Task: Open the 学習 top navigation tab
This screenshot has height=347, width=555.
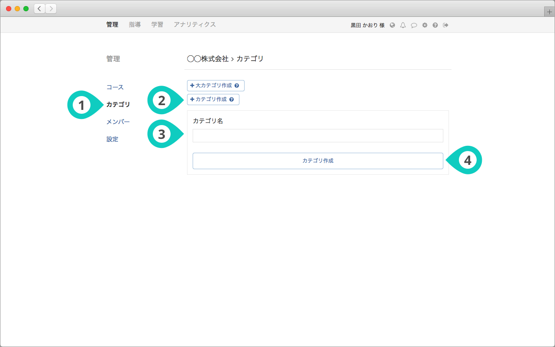Action: (157, 25)
